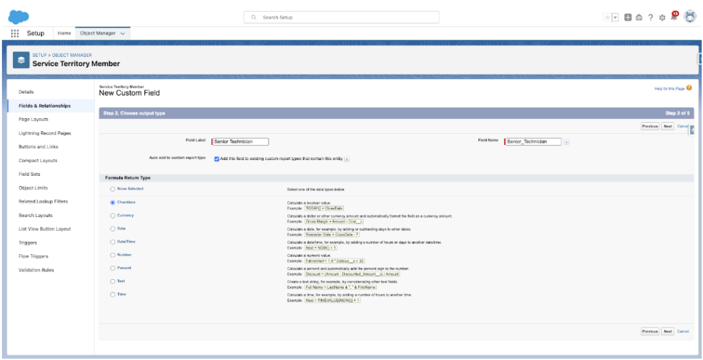Viewport: 703px width, 360px height.
Task: Edit the Field Name input
Action: point(533,142)
